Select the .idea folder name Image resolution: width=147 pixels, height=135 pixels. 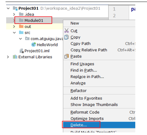(x=29, y=14)
